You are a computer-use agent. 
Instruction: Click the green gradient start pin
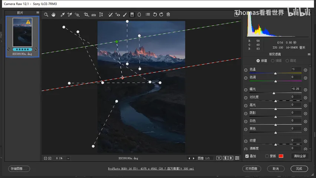[x=117, y=42]
